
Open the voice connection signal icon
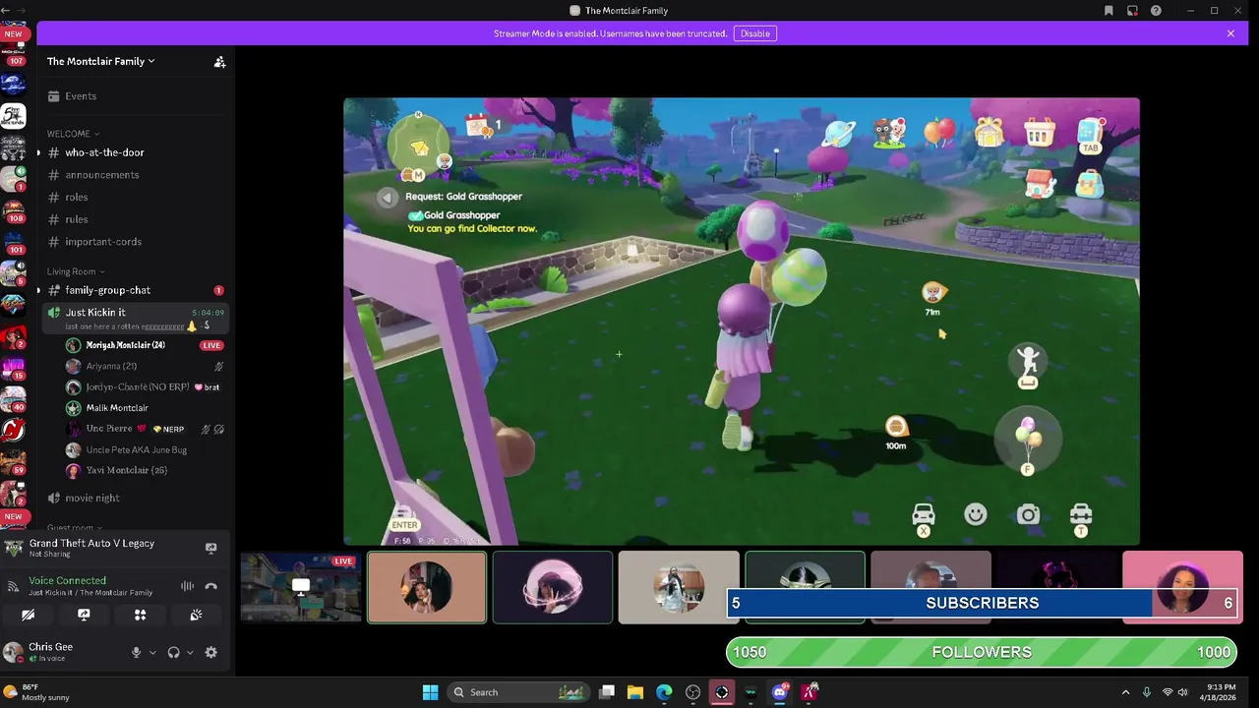click(13, 586)
